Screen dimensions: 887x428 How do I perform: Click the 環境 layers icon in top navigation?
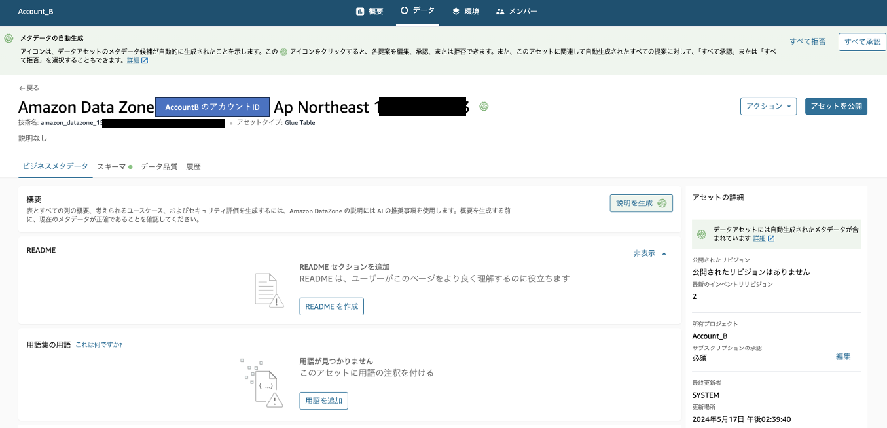(455, 10)
